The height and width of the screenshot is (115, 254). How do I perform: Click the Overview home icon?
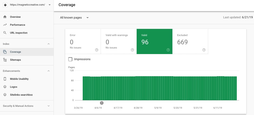pos(5,17)
